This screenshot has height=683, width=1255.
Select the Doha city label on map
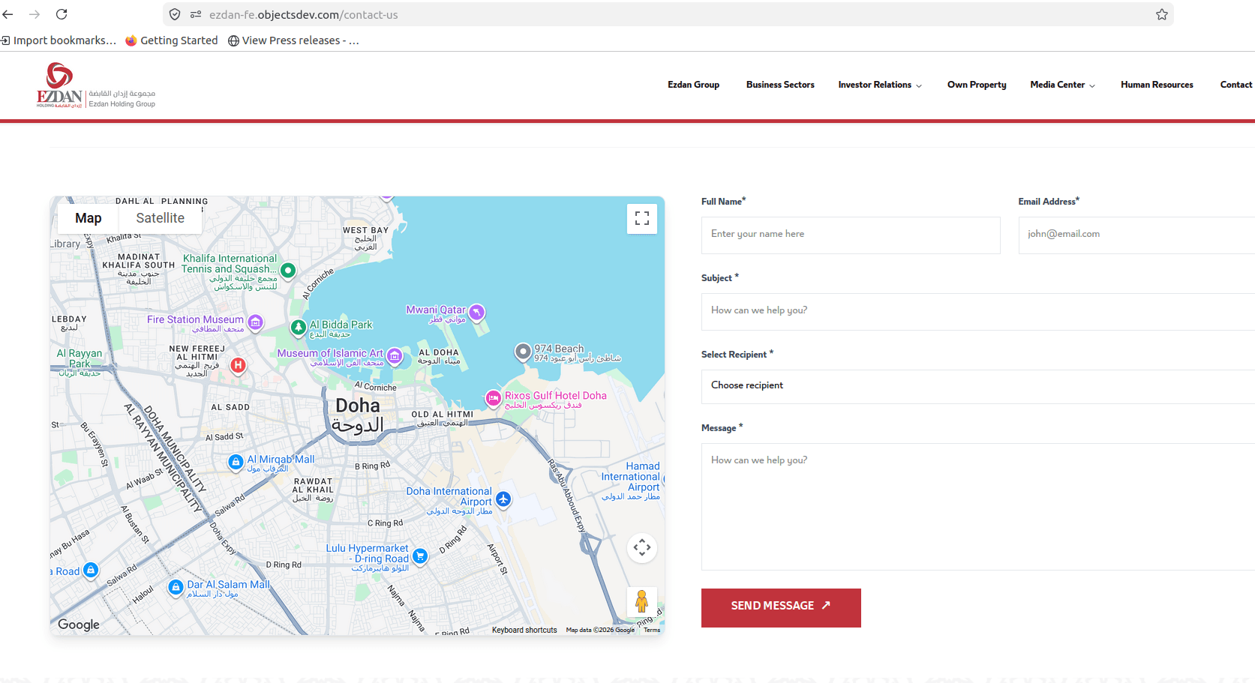[x=358, y=415]
